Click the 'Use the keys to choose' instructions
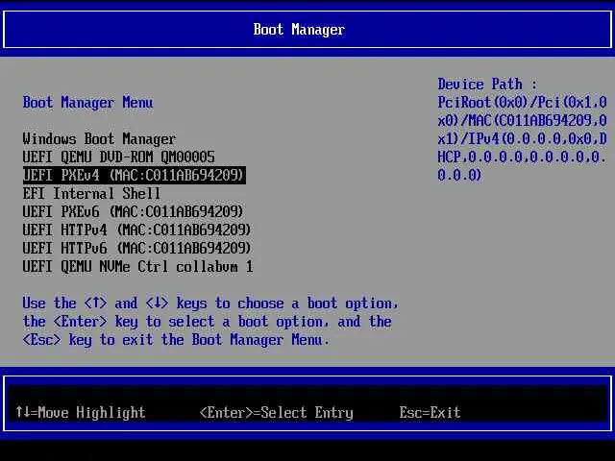 [210, 322]
